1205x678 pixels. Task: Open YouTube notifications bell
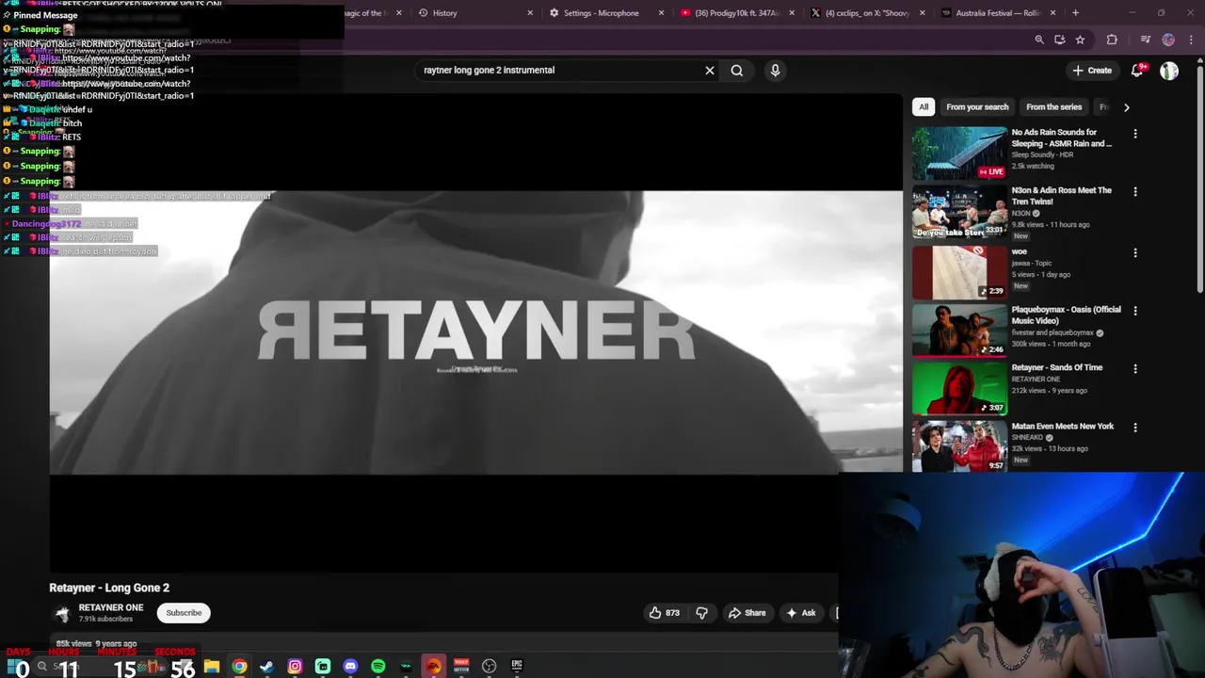pyautogui.click(x=1137, y=70)
